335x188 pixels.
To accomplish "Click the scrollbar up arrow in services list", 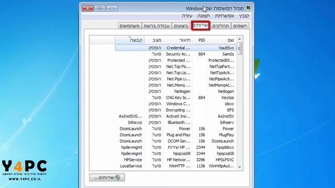I will point(240,40).
